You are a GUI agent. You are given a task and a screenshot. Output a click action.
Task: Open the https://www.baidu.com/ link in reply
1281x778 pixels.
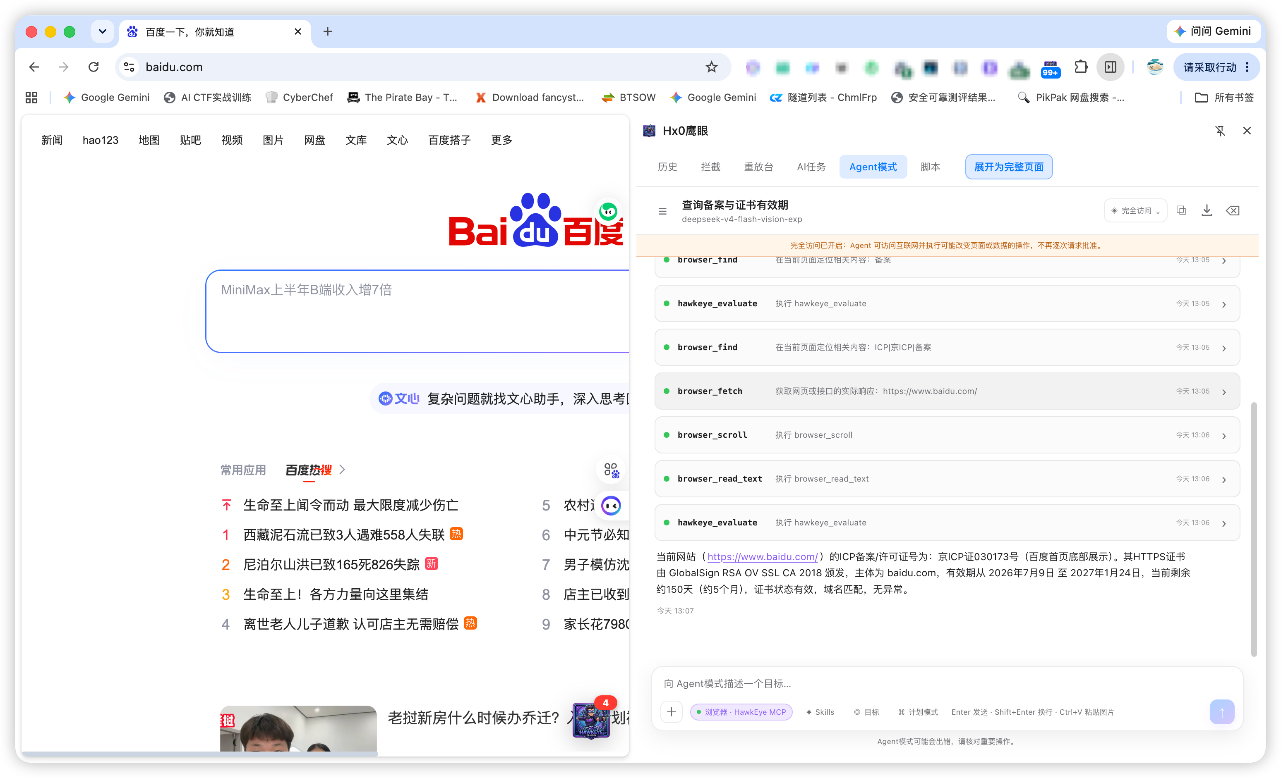coord(762,556)
